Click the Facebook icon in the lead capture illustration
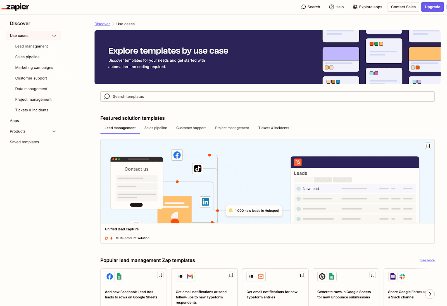 click(177, 155)
